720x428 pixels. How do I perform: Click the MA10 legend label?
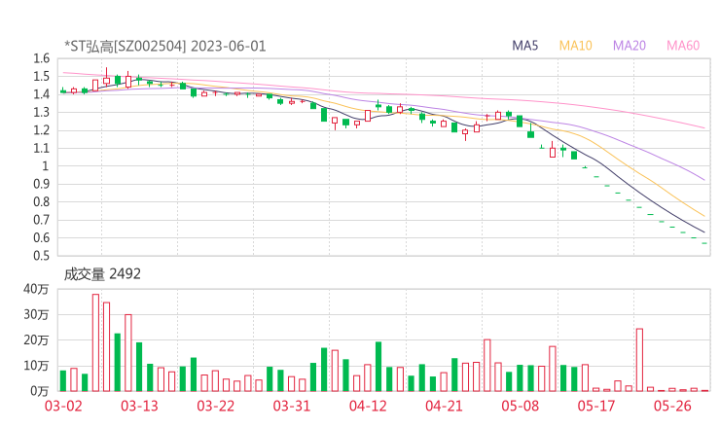coord(575,46)
